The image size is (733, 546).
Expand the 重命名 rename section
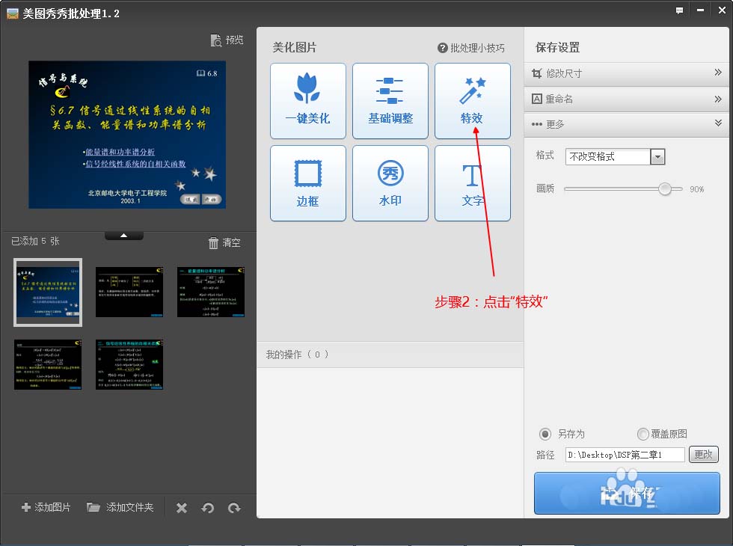click(627, 99)
